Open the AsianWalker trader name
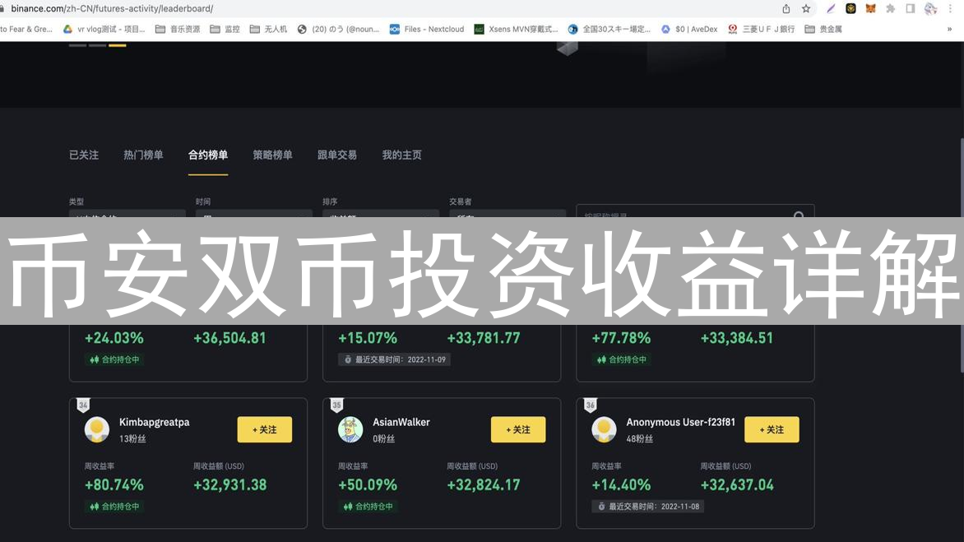The height and width of the screenshot is (542, 964). click(401, 422)
